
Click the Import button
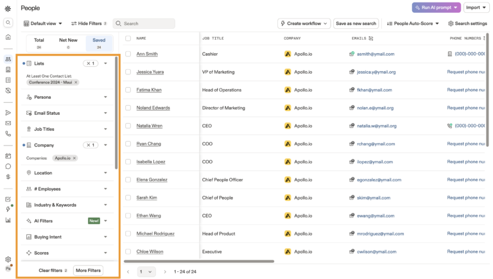tap(476, 8)
